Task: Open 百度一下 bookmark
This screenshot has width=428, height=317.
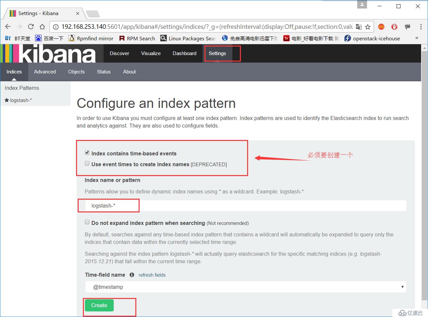Action: [49, 38]
